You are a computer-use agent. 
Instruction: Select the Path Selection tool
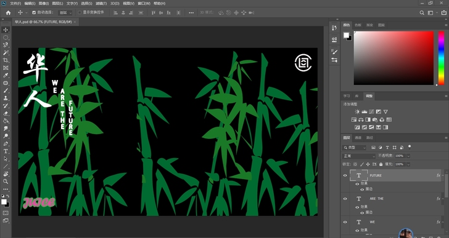coord(6,159)
